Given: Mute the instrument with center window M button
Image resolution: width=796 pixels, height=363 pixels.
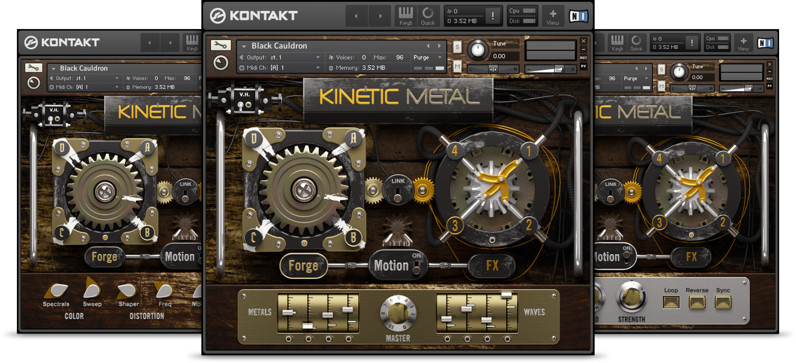Looking at the screenshot, I should [457, 66].
